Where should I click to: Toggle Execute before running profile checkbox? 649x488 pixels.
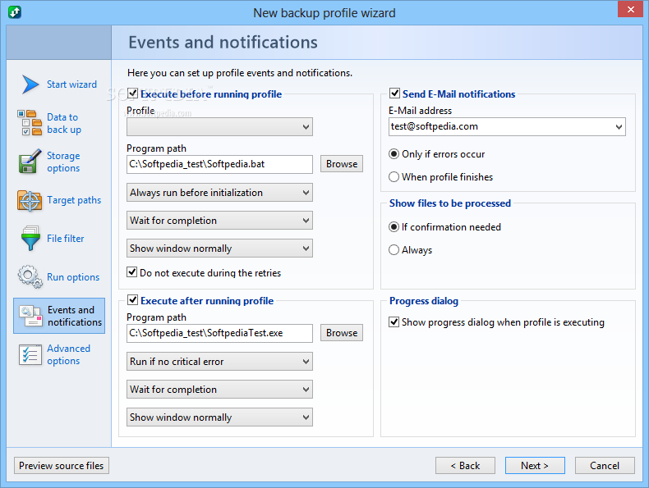[132, 93]
